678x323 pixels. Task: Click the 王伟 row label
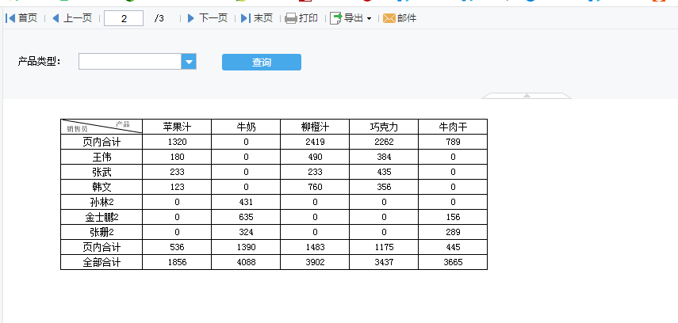[x=102, y=157]
